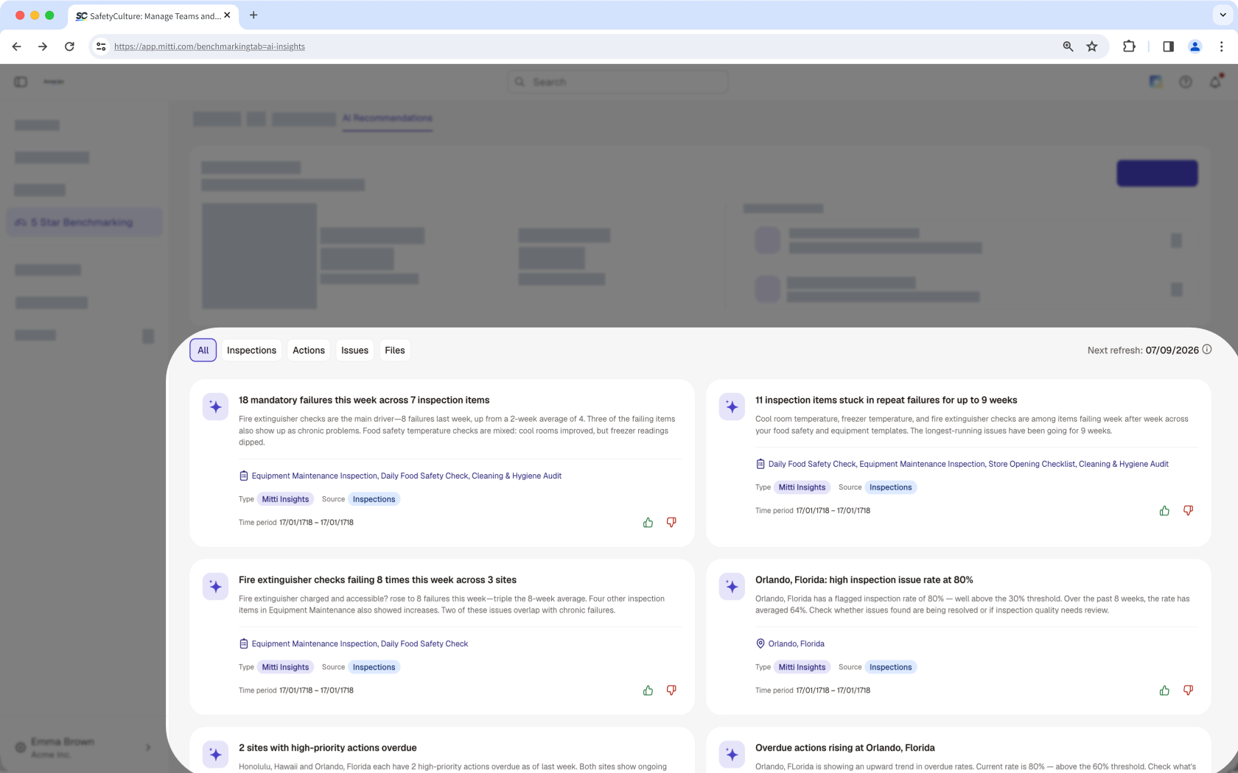Select 5 Star Benchmarking in sidebar
This screenshot has width=1238, height=773.
84,222
